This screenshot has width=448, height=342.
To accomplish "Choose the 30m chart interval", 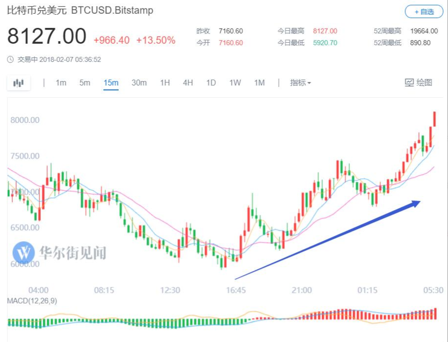I will pyautogui.click(x=139, y=83).
